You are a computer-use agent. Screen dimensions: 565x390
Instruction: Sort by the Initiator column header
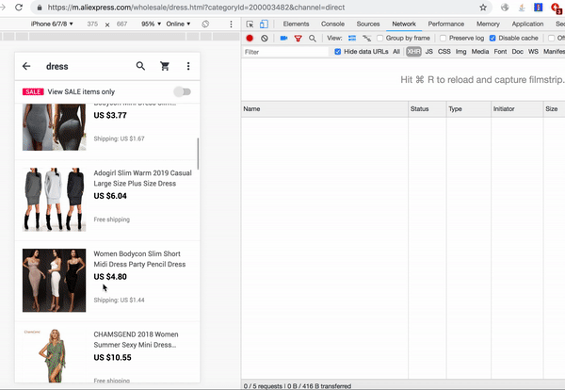point(517,109)
